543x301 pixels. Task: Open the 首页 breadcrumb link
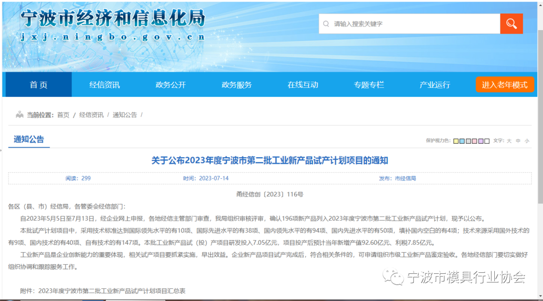tap(63, 115)
